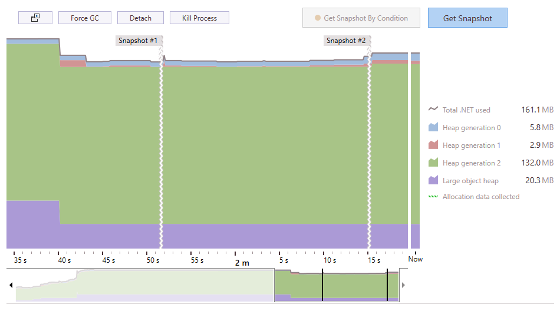Select the Snapshot #1 marker label
Screen dimensions: 560x311
coord(137,41)
